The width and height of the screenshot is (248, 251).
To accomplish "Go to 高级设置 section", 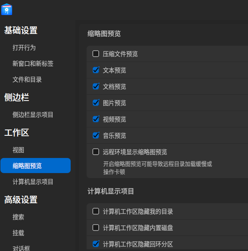I will click(21, 199).
